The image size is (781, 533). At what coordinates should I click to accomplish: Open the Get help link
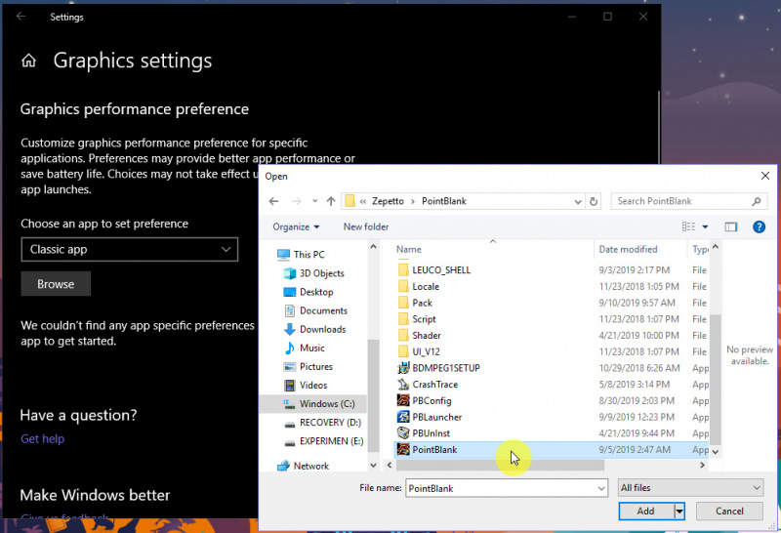click(42, 439)
